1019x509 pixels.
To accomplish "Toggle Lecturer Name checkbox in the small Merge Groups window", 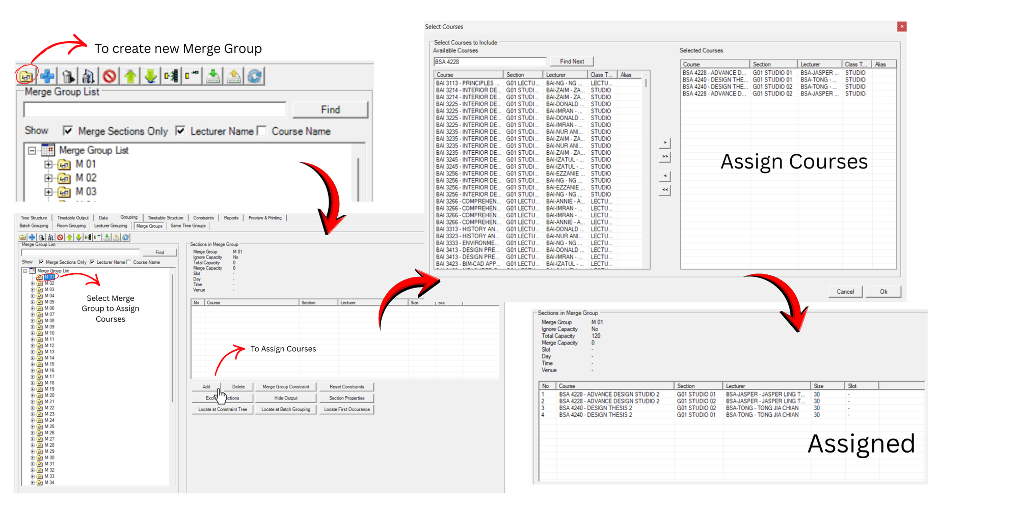I will coord(92,262).
